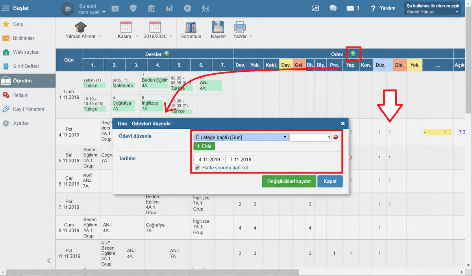This screenshot has height=276, width=472.
Task: Open the Görüntüle calculator table icon
Action: (191, 28)
